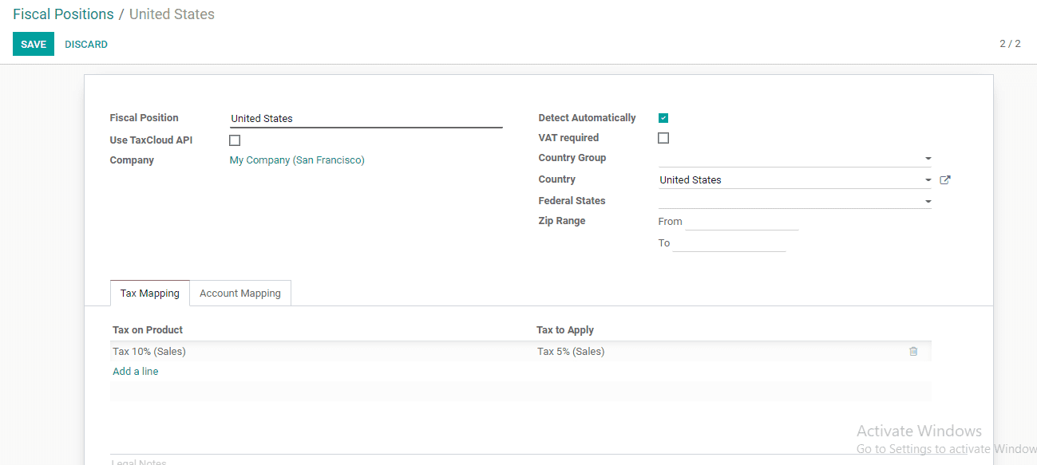
Task: Open the Country dropdown arrow
Action: click(x=928, y=180)
